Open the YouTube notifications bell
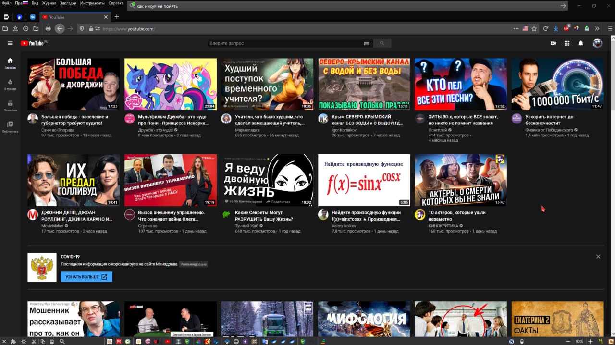 tap(581, 43)
